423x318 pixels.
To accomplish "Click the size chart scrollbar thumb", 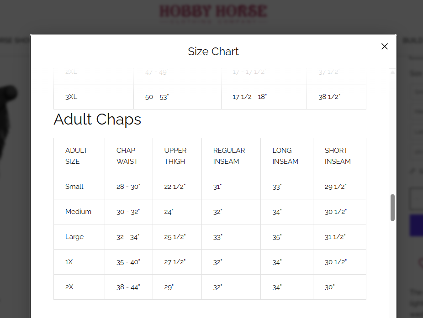I will click(x=392, y=208).
